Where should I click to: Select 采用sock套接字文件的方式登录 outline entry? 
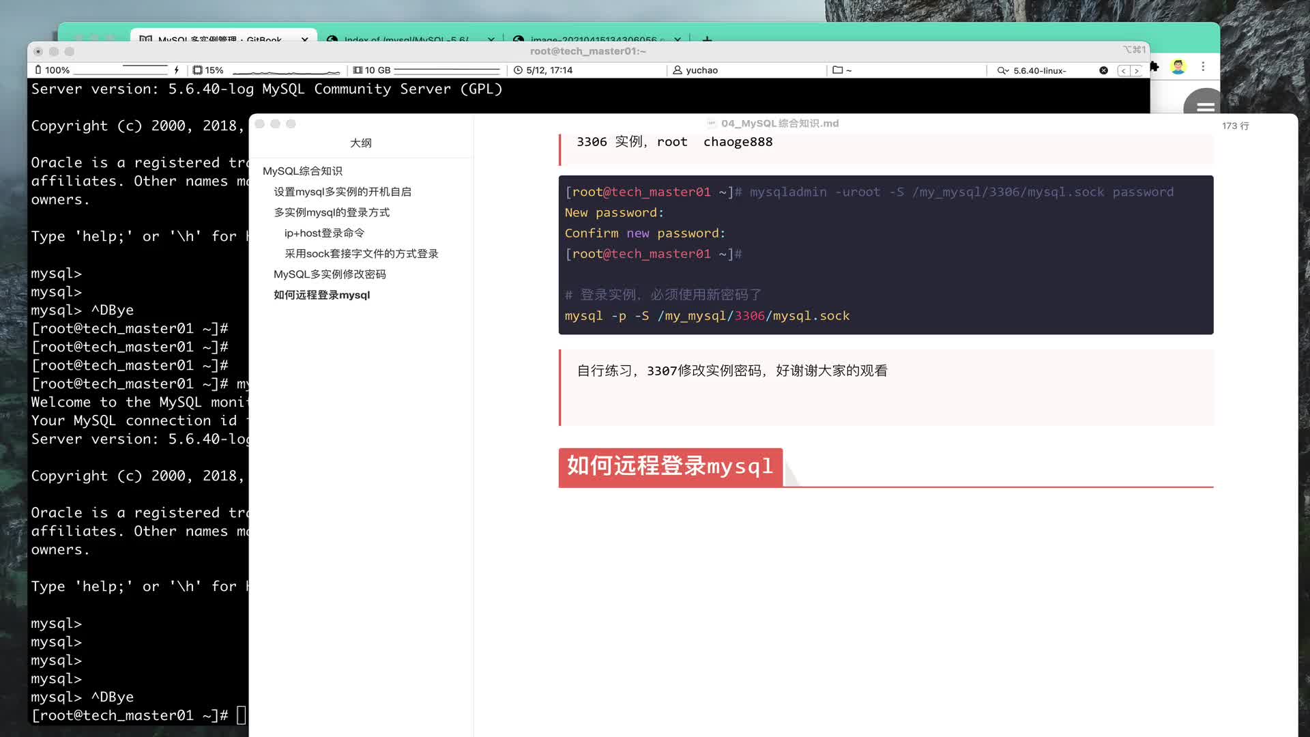(361, 253)
